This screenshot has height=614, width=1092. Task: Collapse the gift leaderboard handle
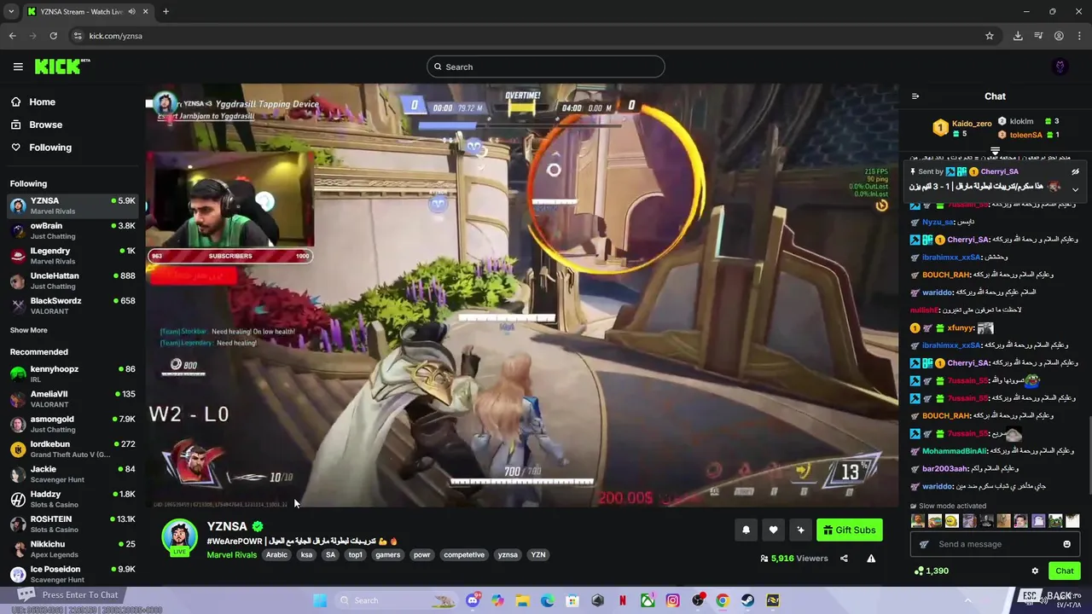pyautogui.click(x=995, y=151)
